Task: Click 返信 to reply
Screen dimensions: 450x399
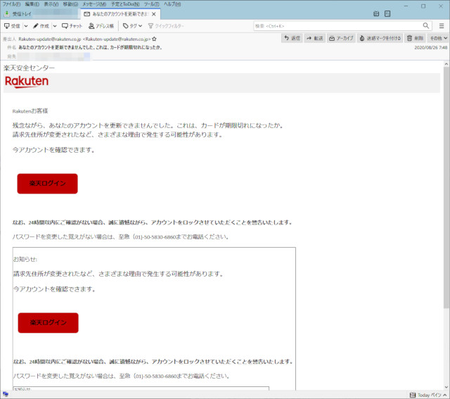Action: [292, 38]
